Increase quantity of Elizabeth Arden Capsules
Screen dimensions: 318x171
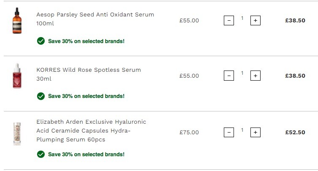pos(255,132)
